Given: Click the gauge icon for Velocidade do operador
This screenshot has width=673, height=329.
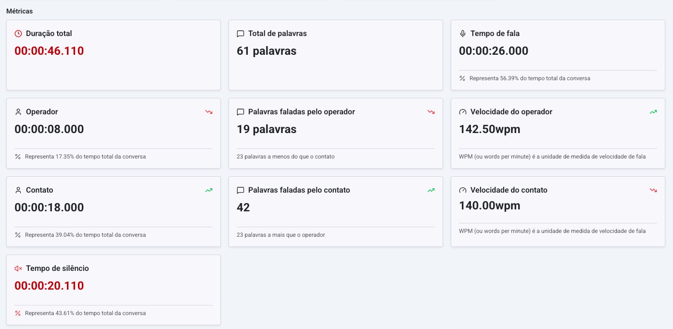Looking at the screenshot, I should (463, 112).
